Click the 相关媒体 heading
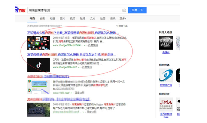Viewport: 207px width, 123px height. 164,65
